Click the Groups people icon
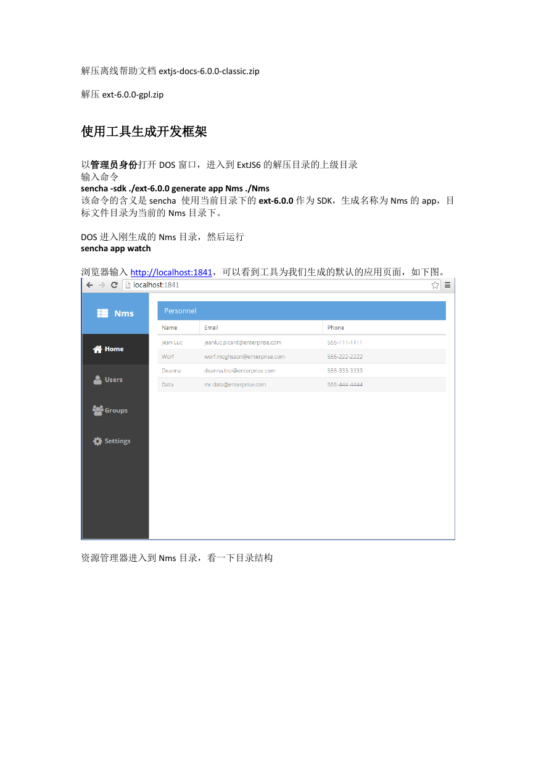 click(x=97, y=410)
